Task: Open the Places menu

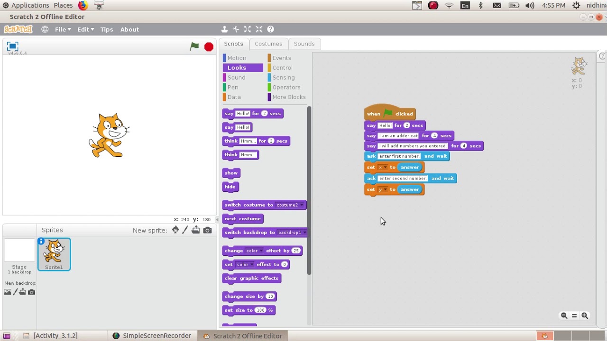Action: [x=63, y=5]
